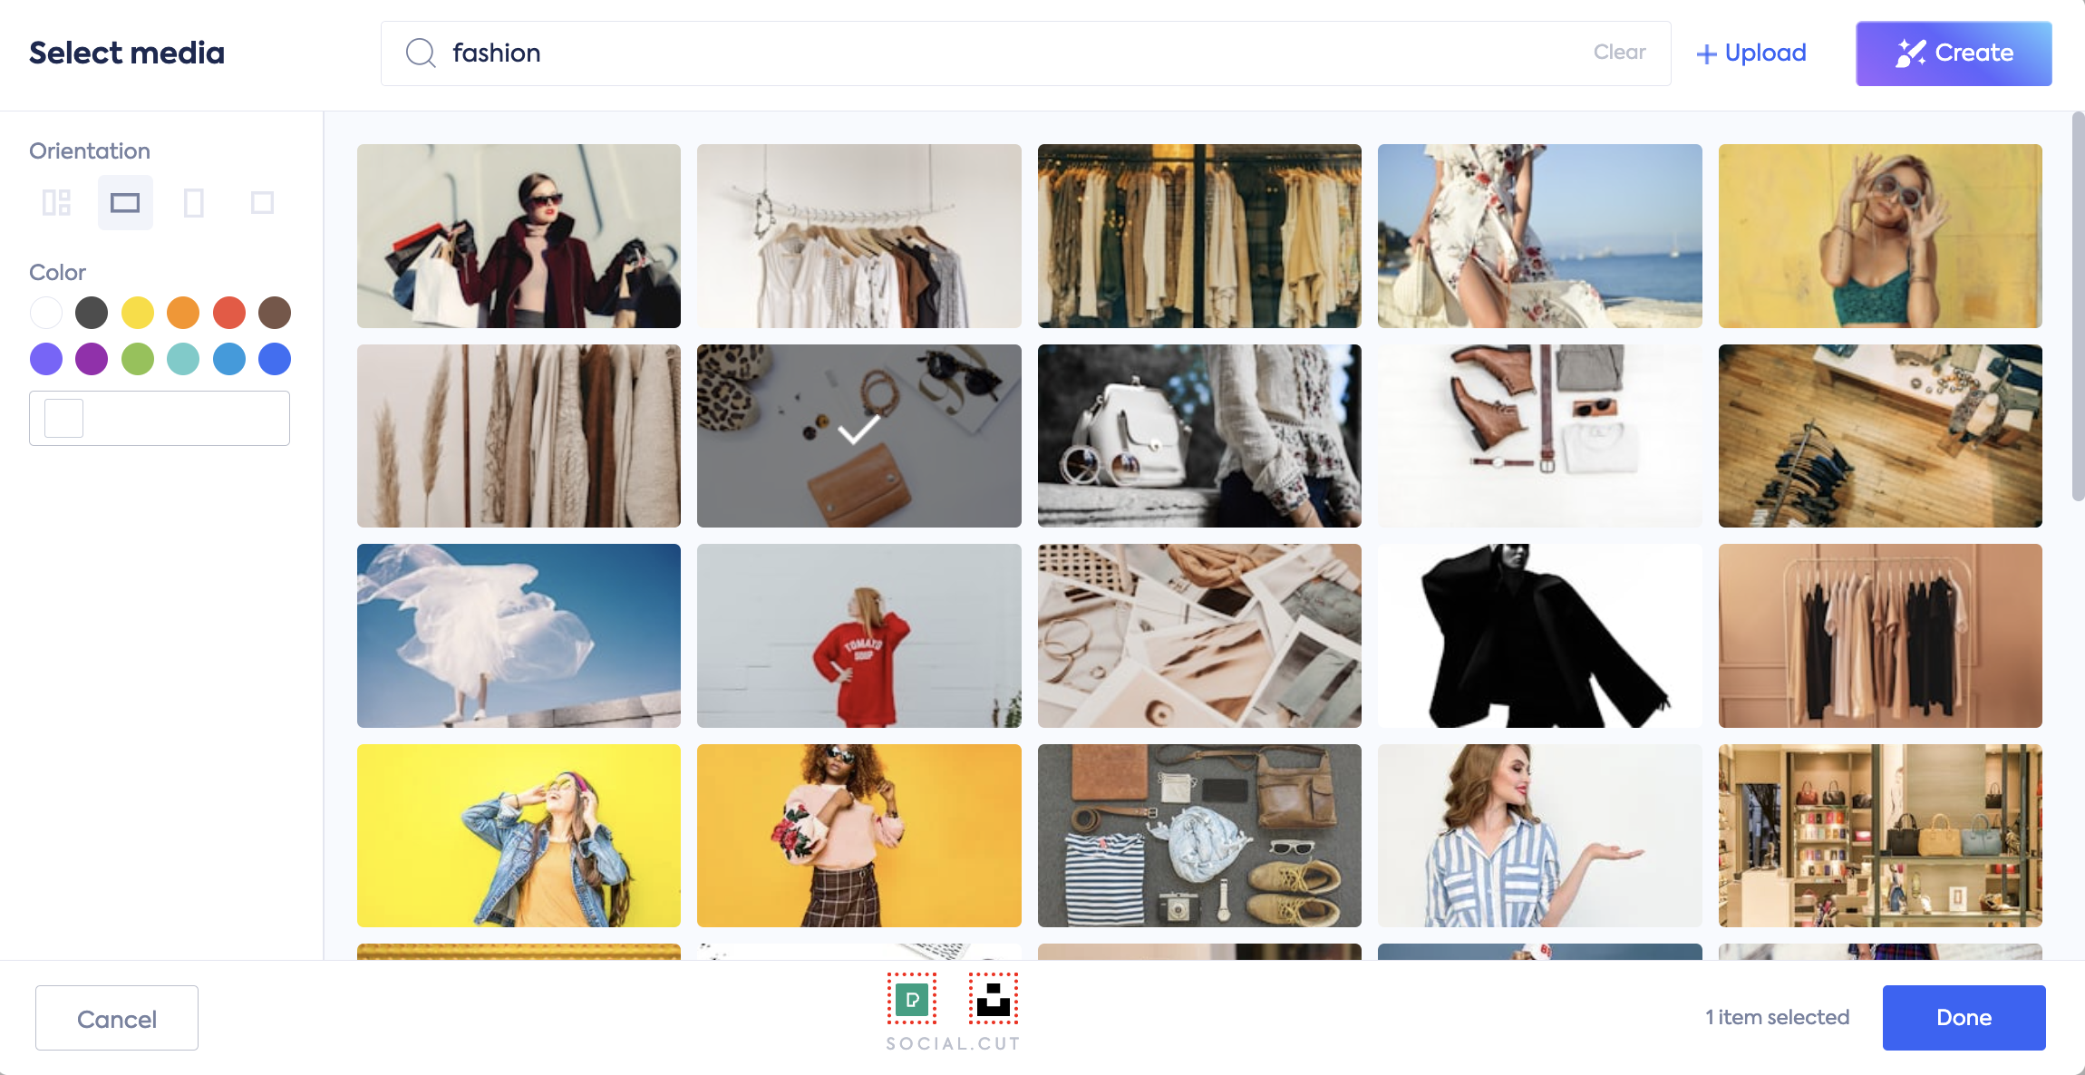Filter by magenta purple color swatch
Viewport: 2085px width, 1075px height.
(x=92, y=359)
